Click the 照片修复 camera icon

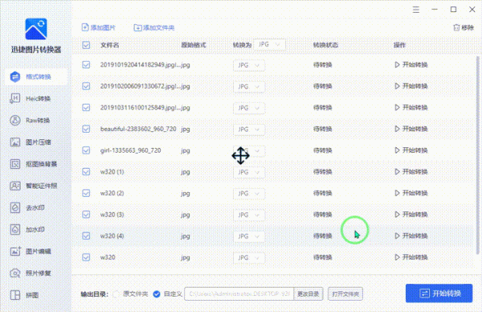[15, 273]
